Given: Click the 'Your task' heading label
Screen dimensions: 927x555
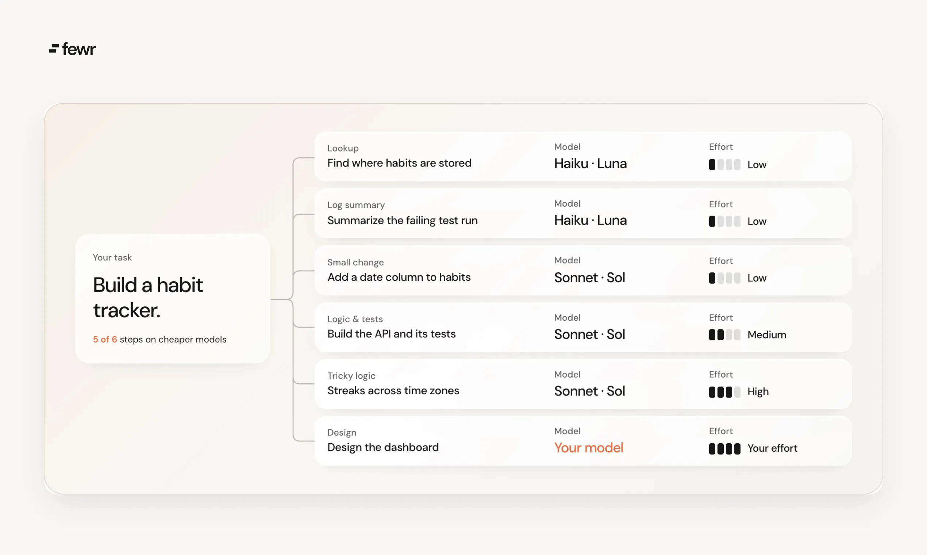Looking at the screenshot, I should [112, 257].
